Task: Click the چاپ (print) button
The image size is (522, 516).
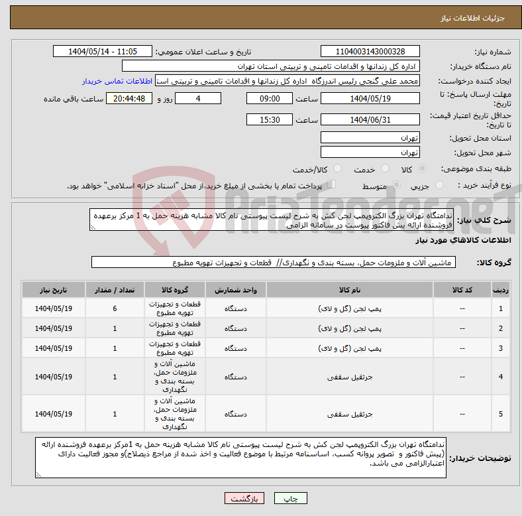Action: pos(290,498)
